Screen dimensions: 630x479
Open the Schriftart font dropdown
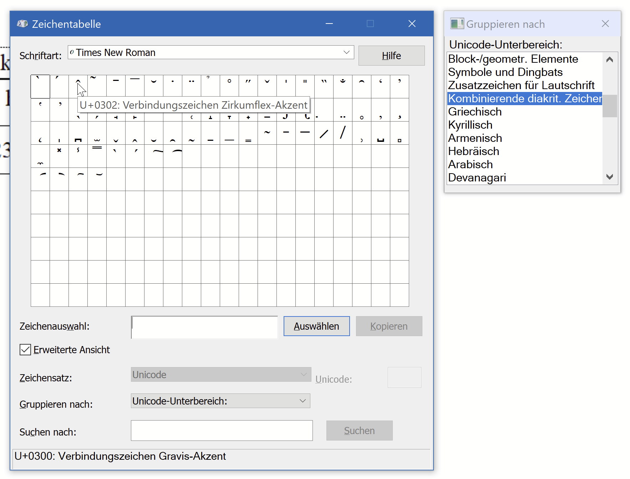[x=346, y=52]
